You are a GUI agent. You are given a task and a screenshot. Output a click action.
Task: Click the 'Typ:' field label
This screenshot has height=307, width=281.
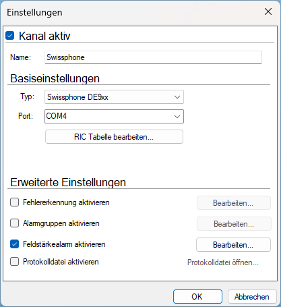pos(28,96)
